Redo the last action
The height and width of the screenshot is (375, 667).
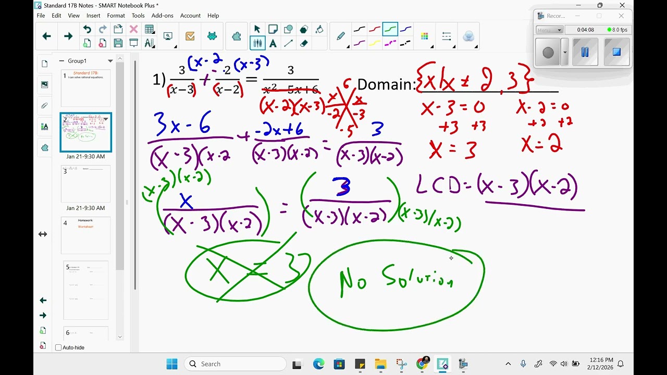103,29
